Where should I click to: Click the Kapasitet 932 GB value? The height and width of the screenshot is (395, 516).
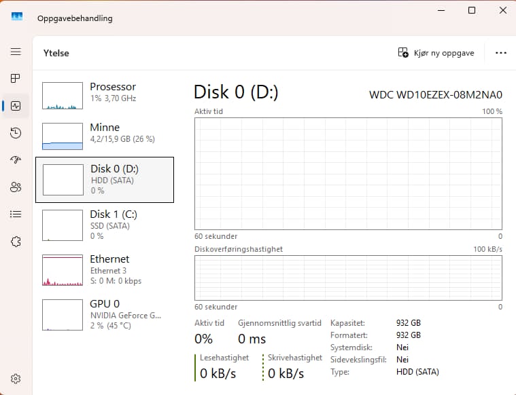(x=409, y=323)
